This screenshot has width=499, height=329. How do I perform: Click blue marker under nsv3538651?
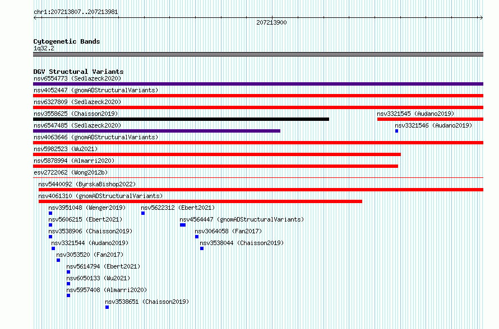107,307
